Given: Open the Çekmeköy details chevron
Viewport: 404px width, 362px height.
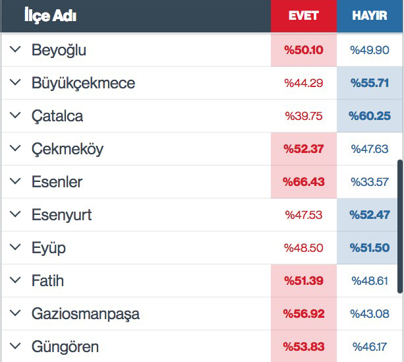Looking at the screenshot, I should click(x=15, y=148).
